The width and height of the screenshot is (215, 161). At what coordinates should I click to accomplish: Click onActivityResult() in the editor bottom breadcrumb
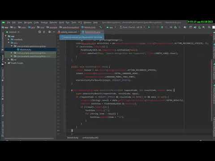coord(90,138)
